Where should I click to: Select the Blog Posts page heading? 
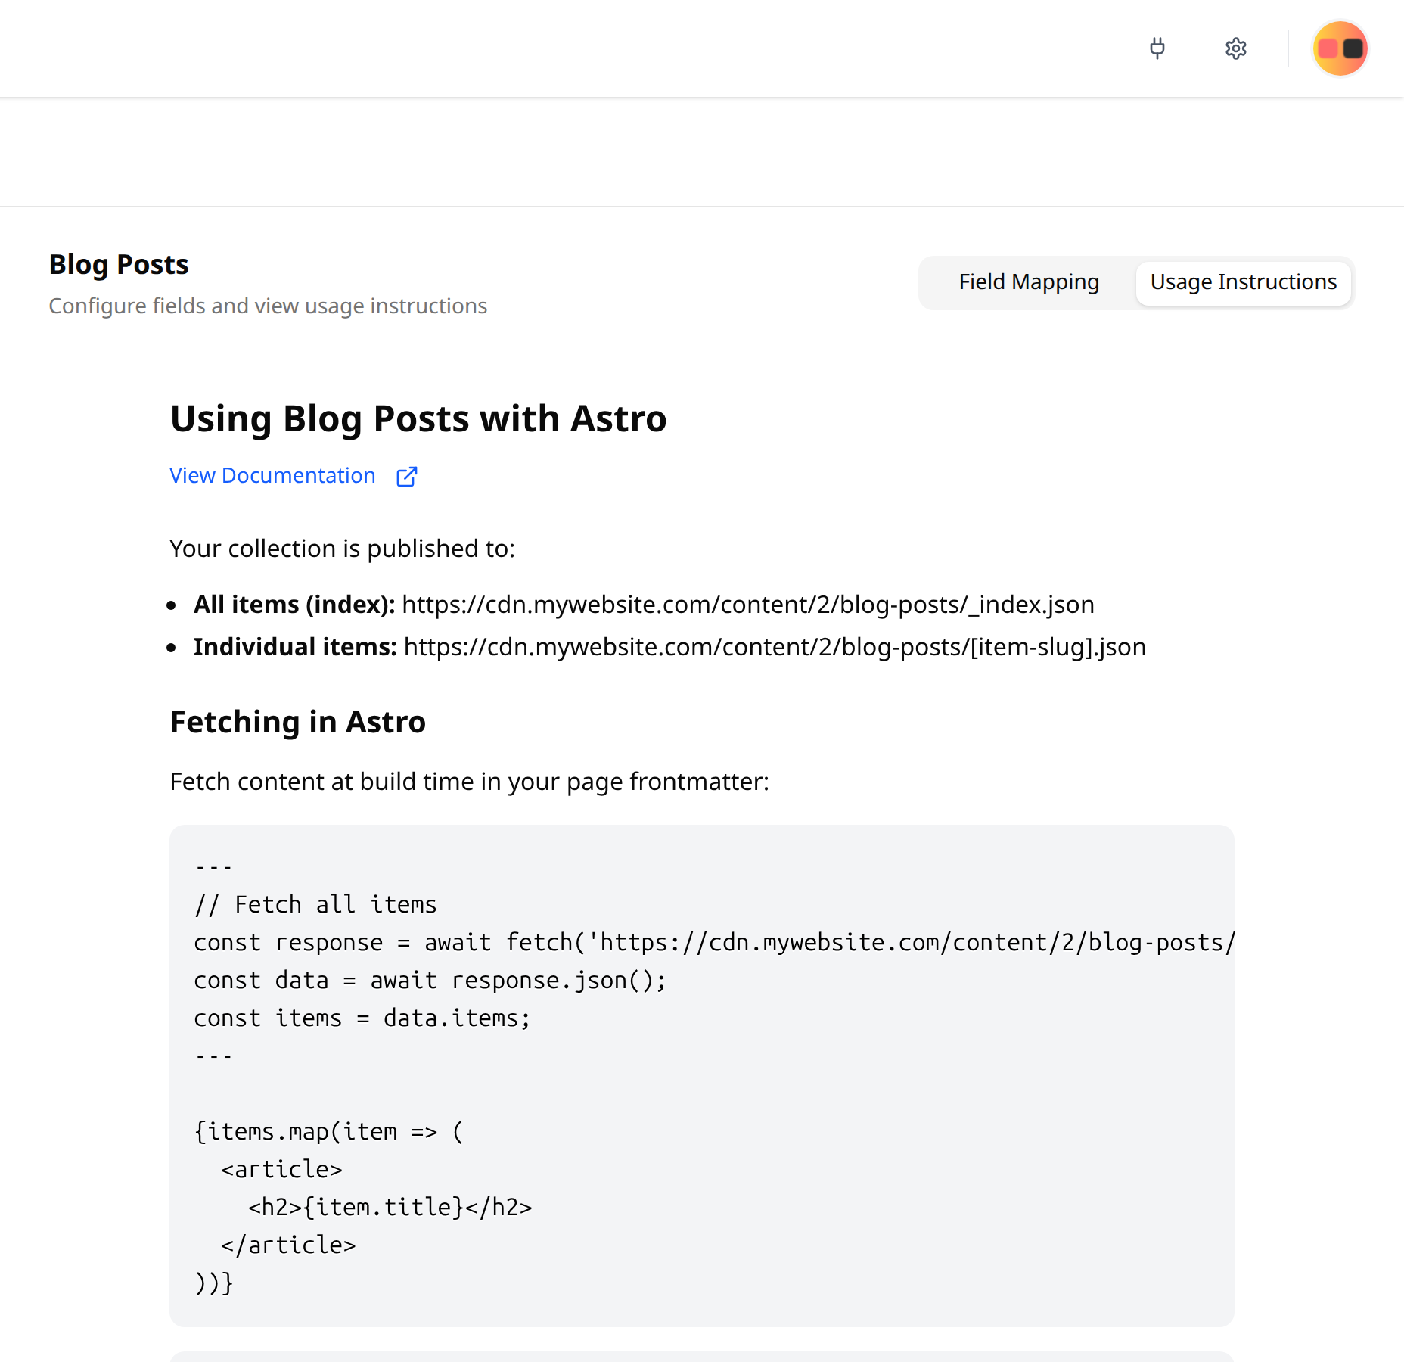pyautogui.click(x=119, y=264)
